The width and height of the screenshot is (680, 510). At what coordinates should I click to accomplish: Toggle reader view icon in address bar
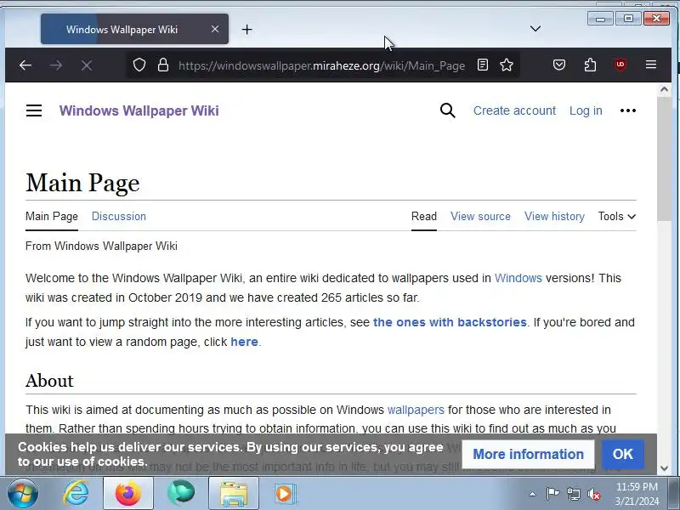click(x=483, y=65)
